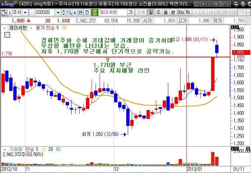Click the 기 button after stock name
The height and width of the screenshot is (173, 251).
(131, 13)
